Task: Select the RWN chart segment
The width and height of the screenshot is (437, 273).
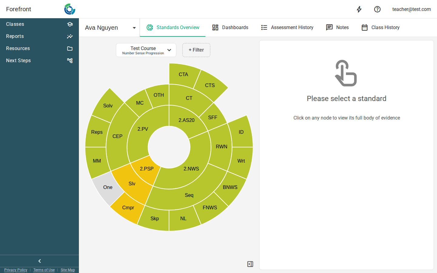Action: click(x=221, y=147)
